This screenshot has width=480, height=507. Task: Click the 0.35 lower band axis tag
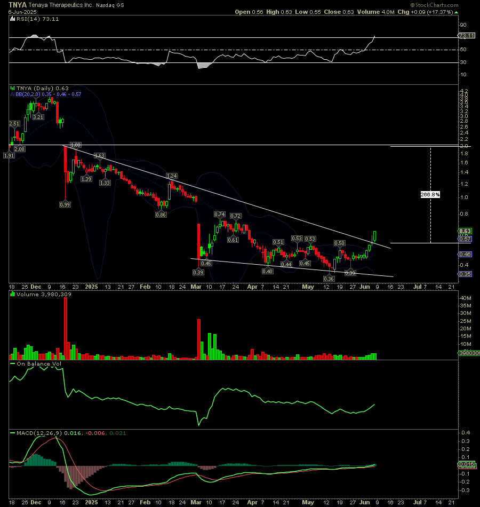pyautogui.click(x=465, y=274)
